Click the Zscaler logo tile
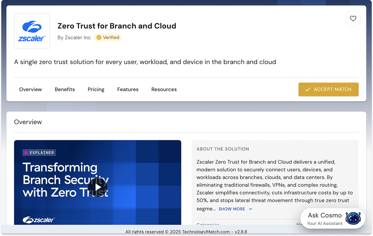The image size is (373, 236). click(x=32, y=31)
